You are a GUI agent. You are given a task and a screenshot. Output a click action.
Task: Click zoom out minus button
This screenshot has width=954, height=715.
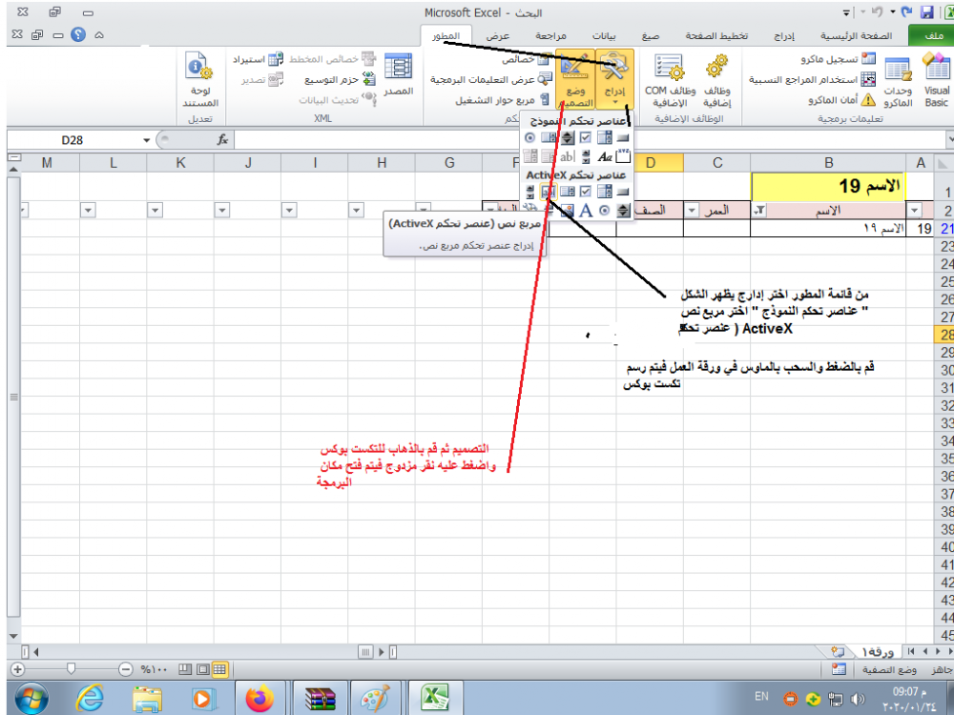tap(125, 669)
